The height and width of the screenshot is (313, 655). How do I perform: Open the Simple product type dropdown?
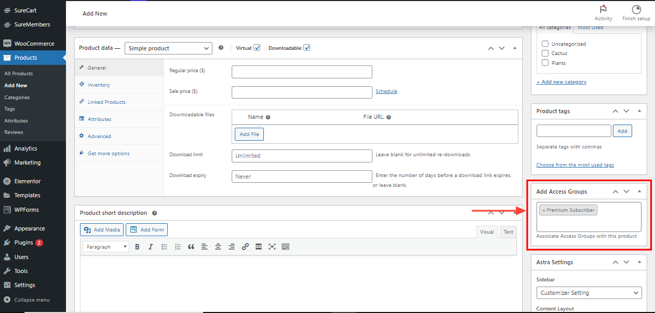[x=168, y=48]
